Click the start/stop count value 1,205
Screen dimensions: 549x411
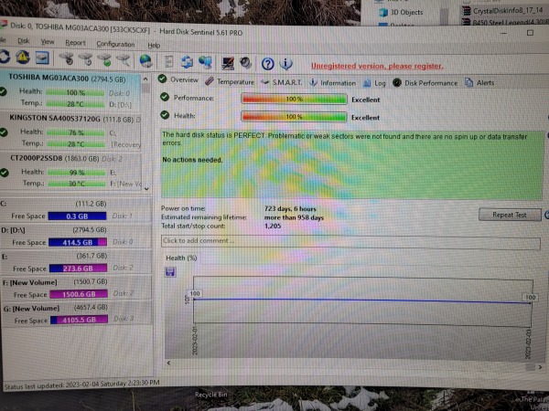pos(273,226)
